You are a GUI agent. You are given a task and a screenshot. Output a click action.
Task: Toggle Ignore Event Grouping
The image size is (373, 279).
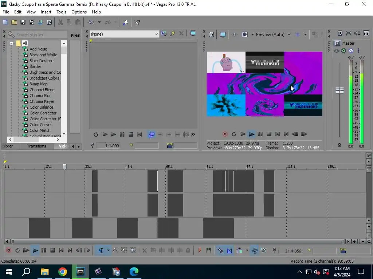263,251
